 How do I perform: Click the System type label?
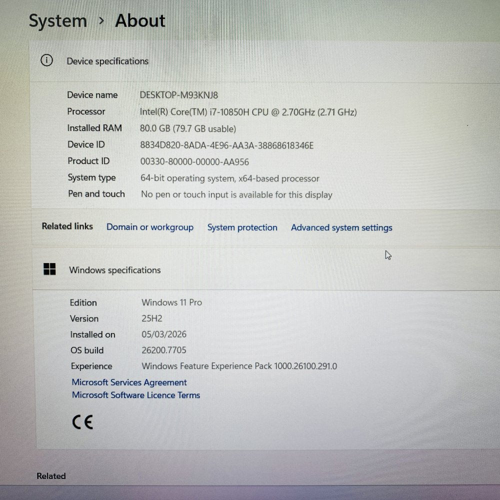point(92,177)
